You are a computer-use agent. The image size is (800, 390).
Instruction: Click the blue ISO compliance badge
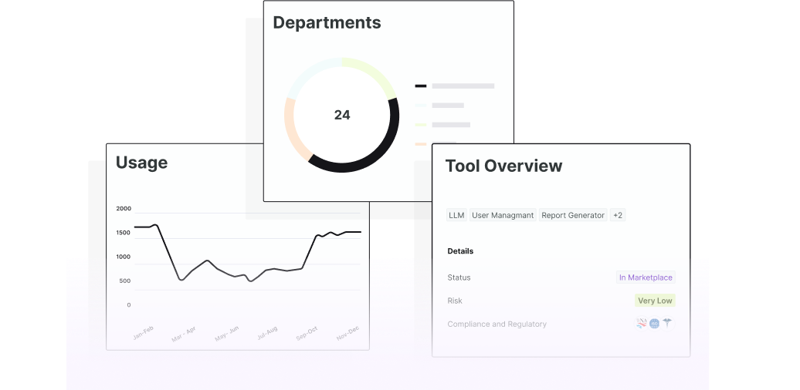(654, 324)
